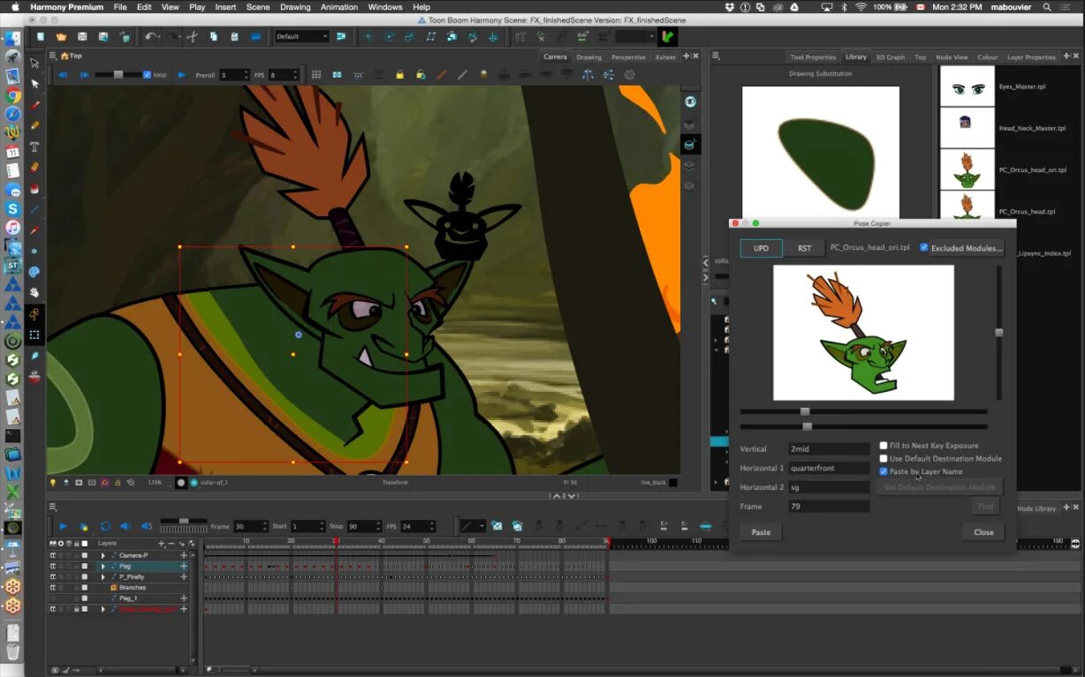
Task: Switch to the Tool Properties tab
Action: pyautogui.click(x=814, y=56)
